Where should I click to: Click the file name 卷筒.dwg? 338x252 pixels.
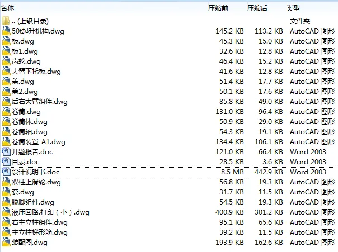click(x=26, y=112)
